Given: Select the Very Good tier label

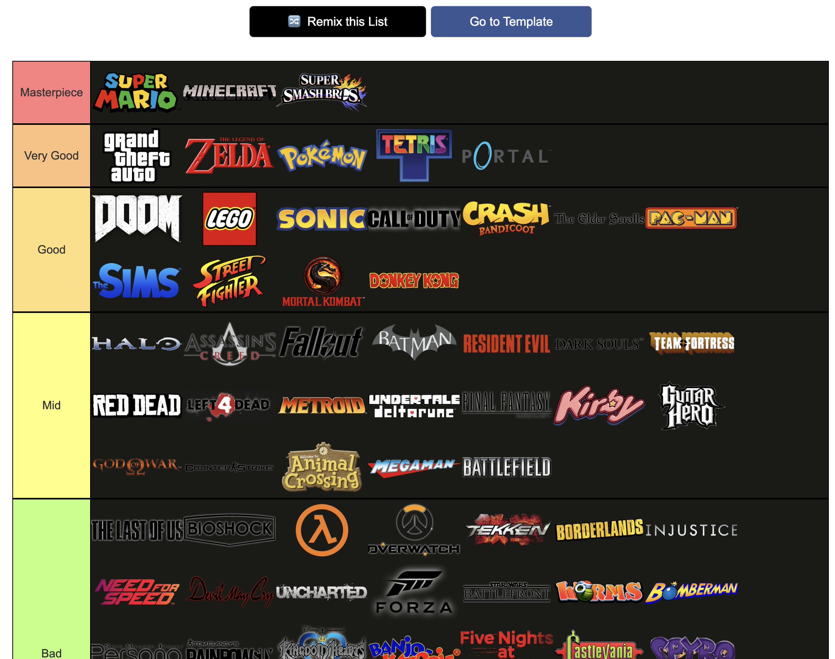Looking at the screenshot, I should tap(51, 155).
